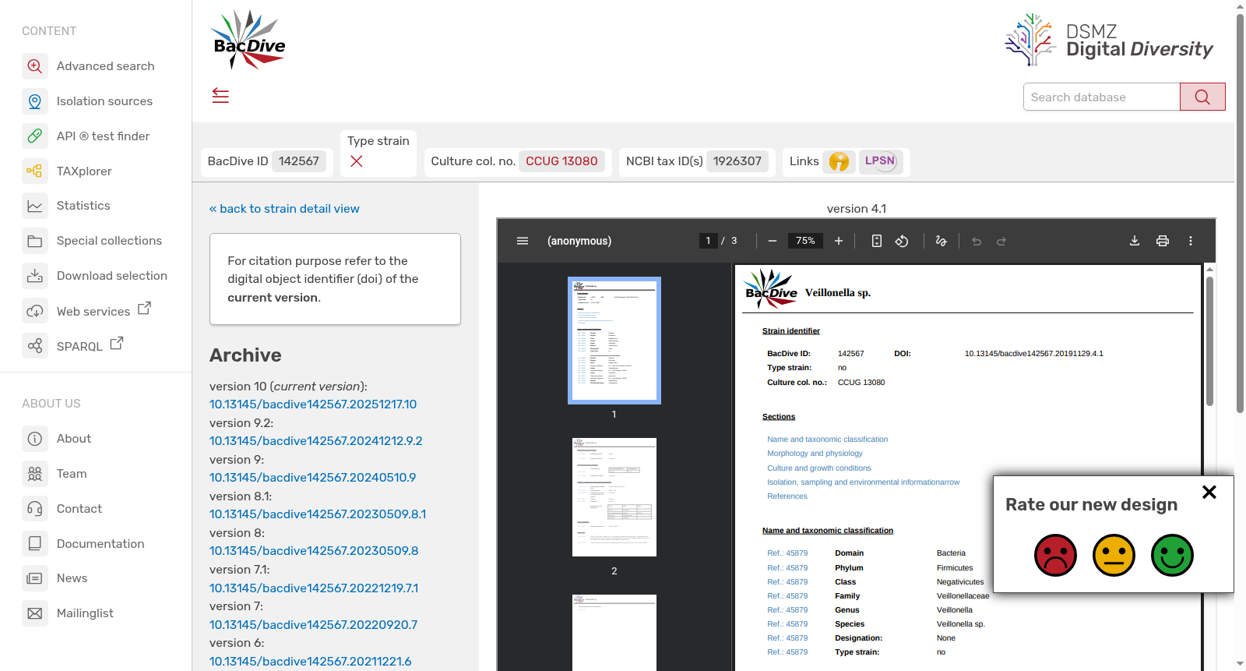This screenshot has height=671, width=1246.
Task: Click fit to page icon in PDF toolbar
Action: point(877,241)
